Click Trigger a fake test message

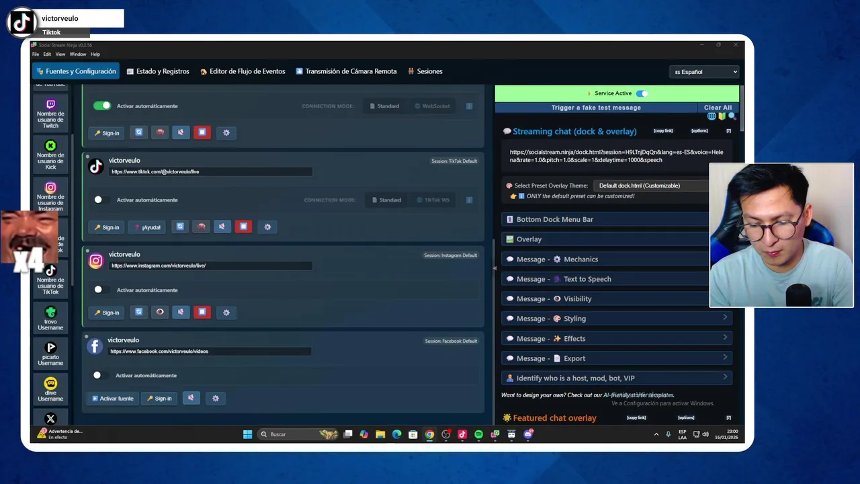coord(596,108)
